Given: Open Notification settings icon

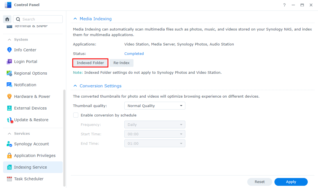Looking at the screenshot, I should coord(9,85).
